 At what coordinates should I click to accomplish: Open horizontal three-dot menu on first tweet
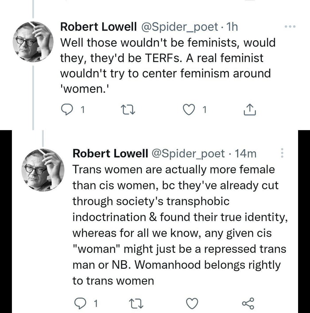tap(290, 27)
